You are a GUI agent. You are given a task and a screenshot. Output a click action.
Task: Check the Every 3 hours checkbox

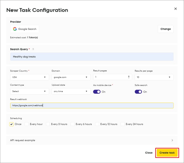pyautogui.click(x=48, y=124)
